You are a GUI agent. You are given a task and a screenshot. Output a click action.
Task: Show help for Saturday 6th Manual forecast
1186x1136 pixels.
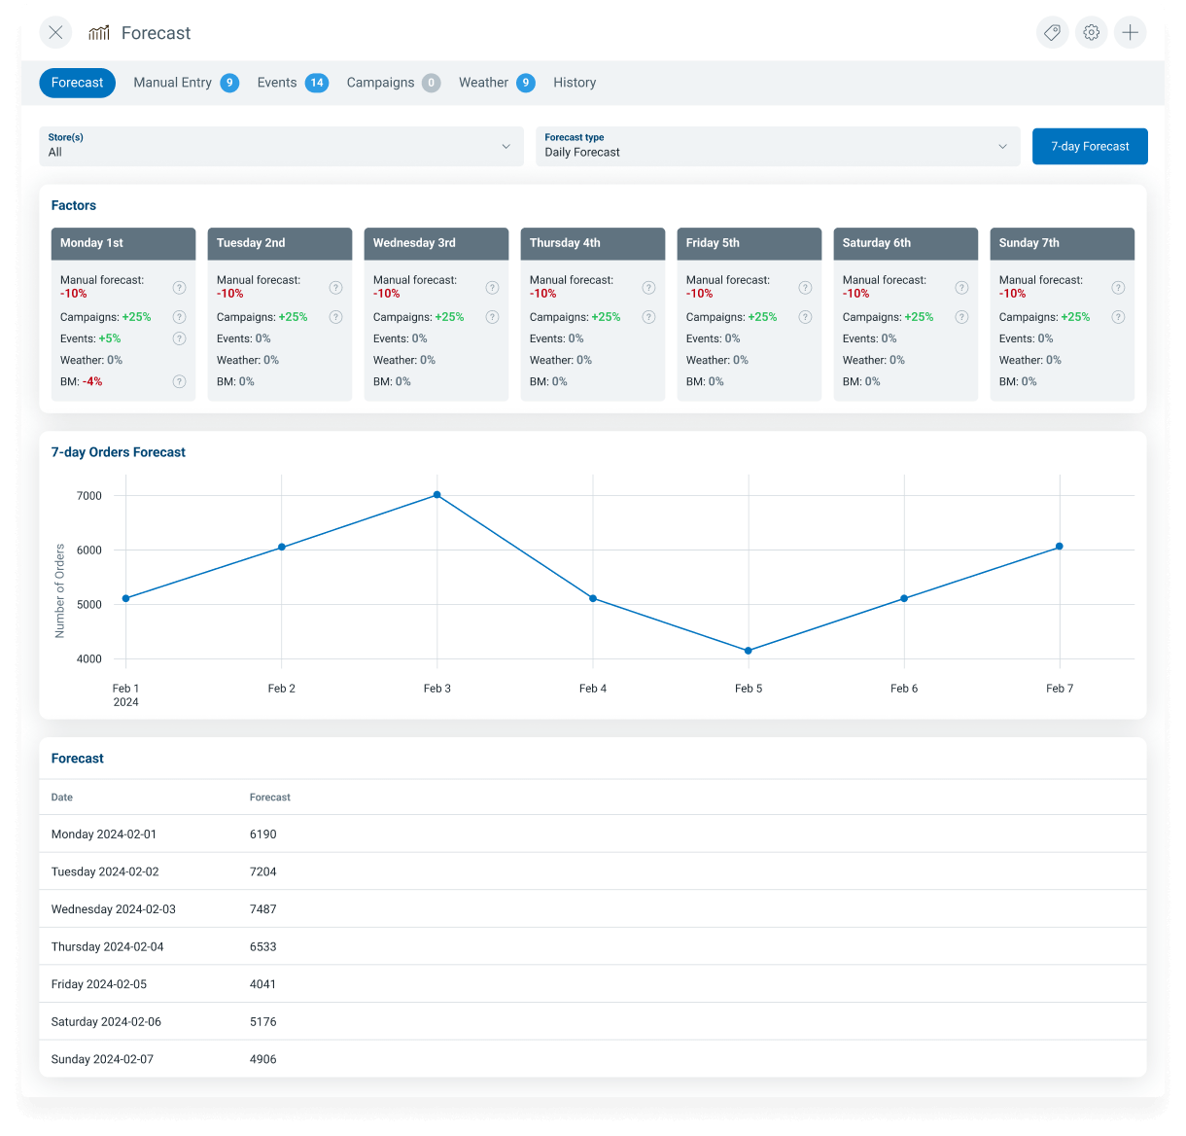pos(961,287)
